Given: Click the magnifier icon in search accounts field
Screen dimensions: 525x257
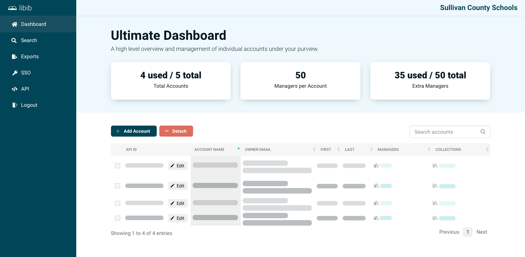Looking at the screenshot, I should (x=483, y=132).
